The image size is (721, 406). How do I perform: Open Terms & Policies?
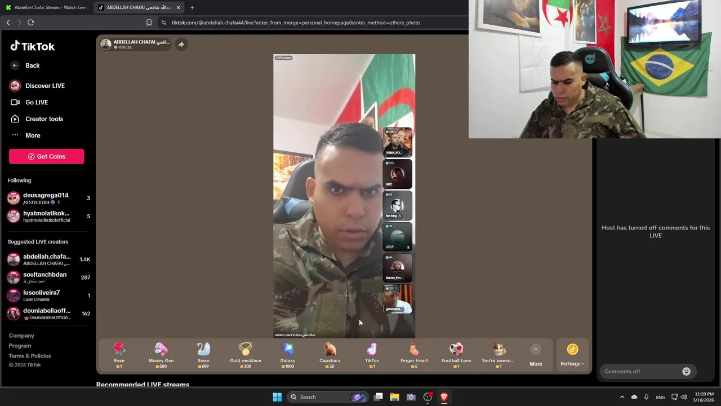[30, 356]
